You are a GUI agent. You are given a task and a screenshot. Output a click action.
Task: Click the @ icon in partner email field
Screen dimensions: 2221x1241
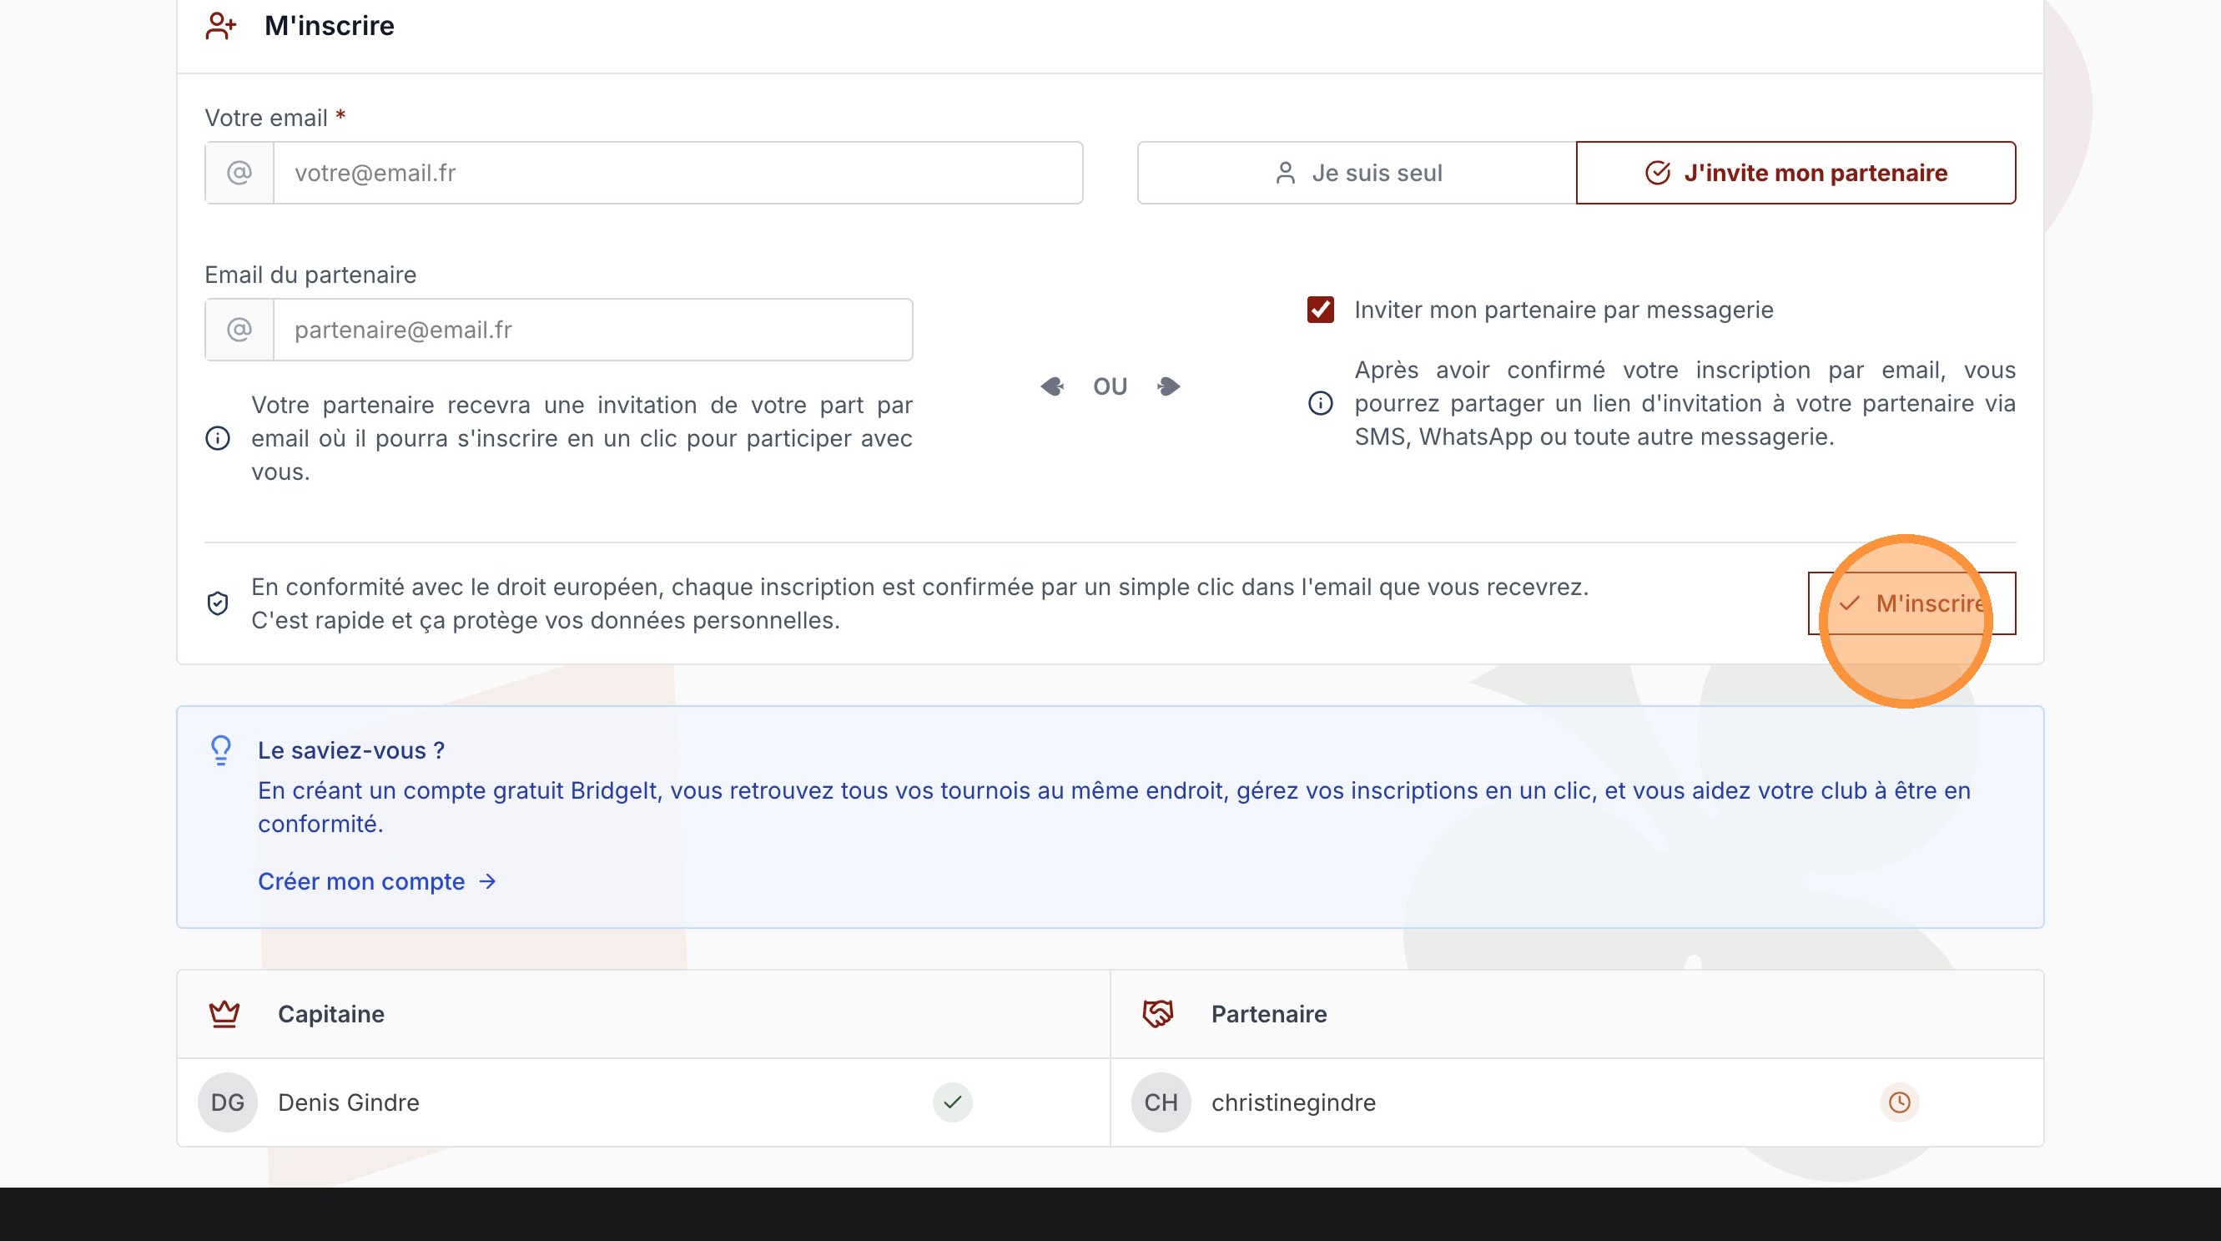(239, 330)
